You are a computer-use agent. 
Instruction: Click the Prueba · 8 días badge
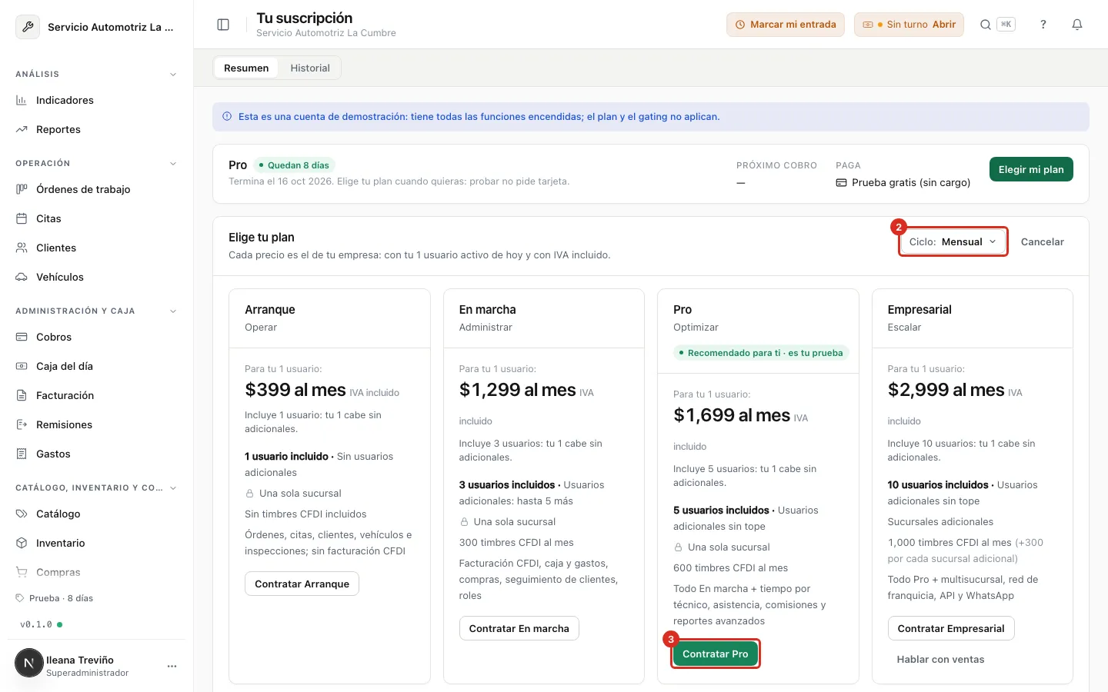(55, 598)
